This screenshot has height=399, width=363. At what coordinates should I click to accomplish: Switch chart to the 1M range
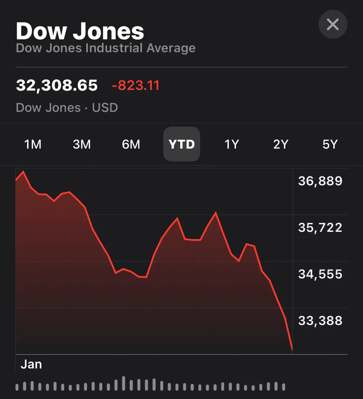(x=33, y=144)
